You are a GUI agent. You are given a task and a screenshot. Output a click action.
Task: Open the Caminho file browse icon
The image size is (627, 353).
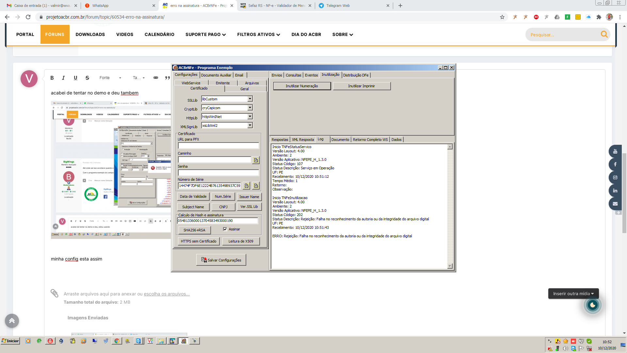click(x=256, y=160)
